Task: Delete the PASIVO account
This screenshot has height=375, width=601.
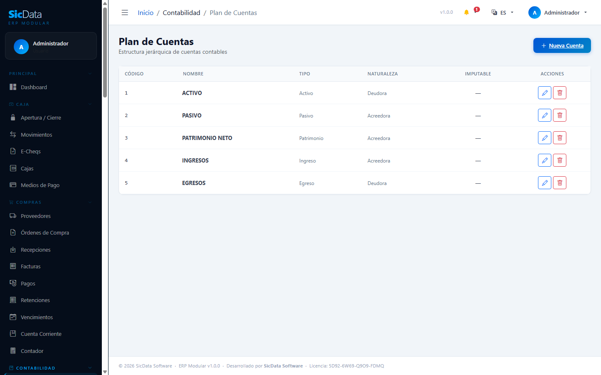Action: [x=560, y=115]
